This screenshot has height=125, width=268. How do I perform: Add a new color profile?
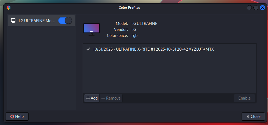92,98
